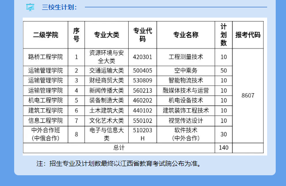Click the 机电工程学院 cell
This screenshot has height=186, width=286.
coord(45,101)
